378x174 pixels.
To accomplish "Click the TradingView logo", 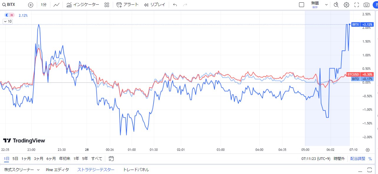I will click(x=24, y=141).
